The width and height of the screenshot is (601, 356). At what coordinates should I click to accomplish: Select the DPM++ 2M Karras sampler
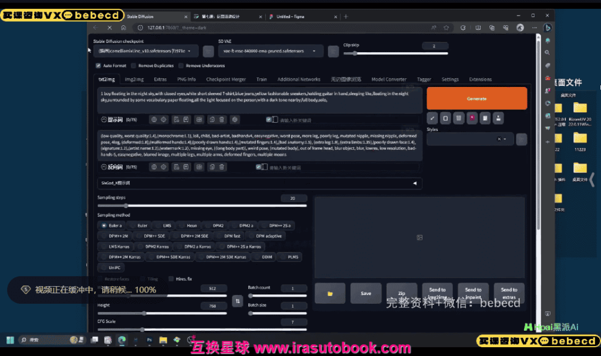(121, 257)
